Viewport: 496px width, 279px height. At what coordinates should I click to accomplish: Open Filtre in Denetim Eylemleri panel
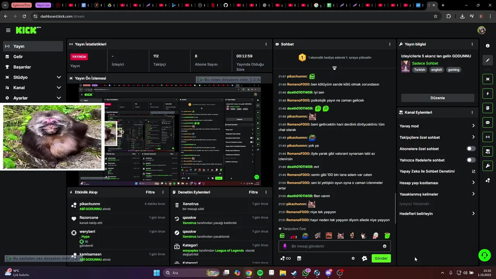tap(253, 192)
